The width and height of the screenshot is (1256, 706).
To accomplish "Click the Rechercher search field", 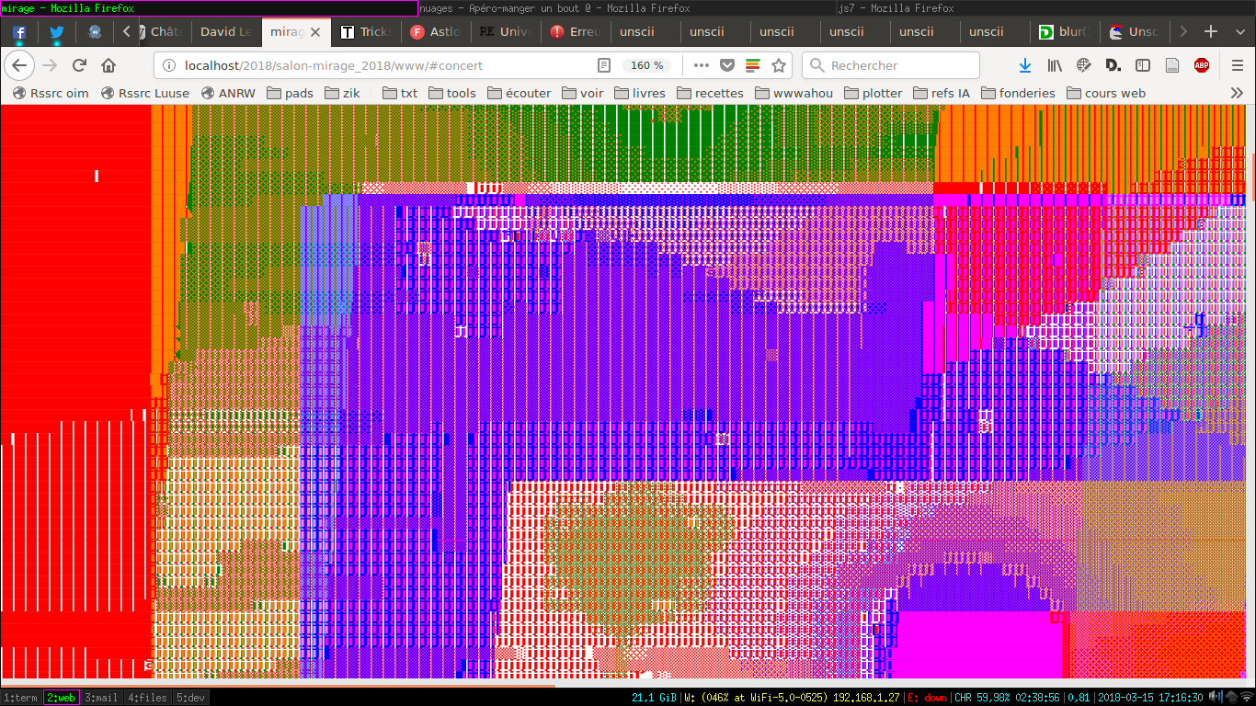I will point(896,65).
